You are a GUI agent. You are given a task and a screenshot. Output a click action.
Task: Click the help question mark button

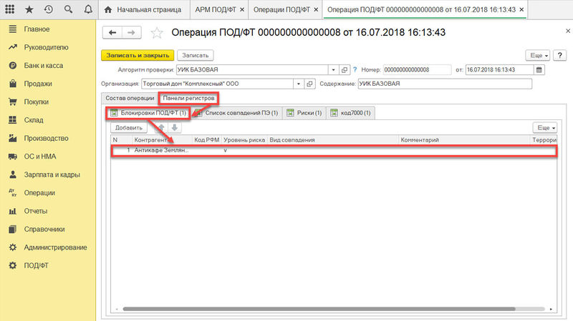click(355, 69)
